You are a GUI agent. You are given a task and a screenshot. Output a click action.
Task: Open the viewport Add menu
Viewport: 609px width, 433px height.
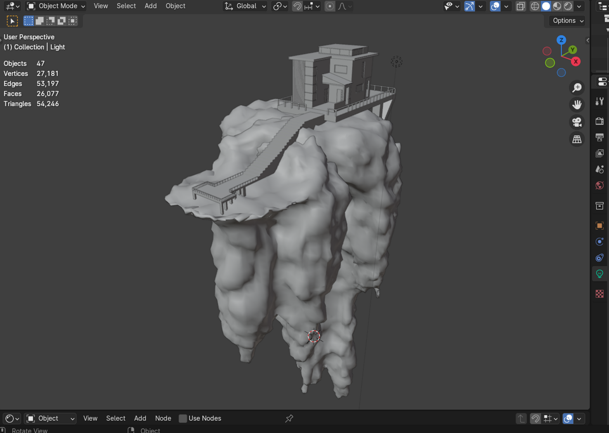(x=151, y=6)
